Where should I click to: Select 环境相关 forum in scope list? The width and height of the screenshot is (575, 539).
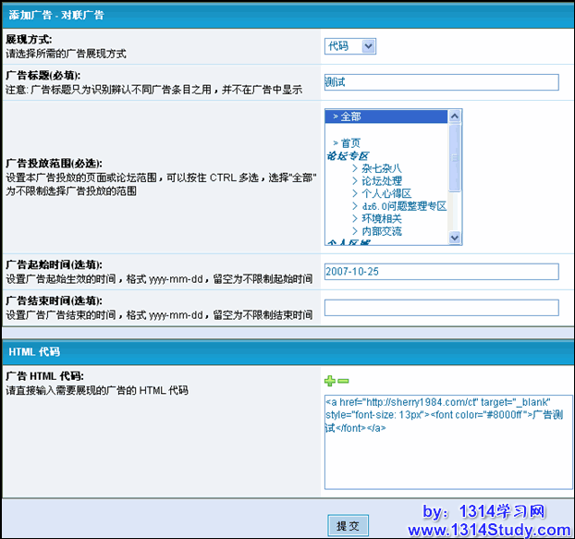381,218
